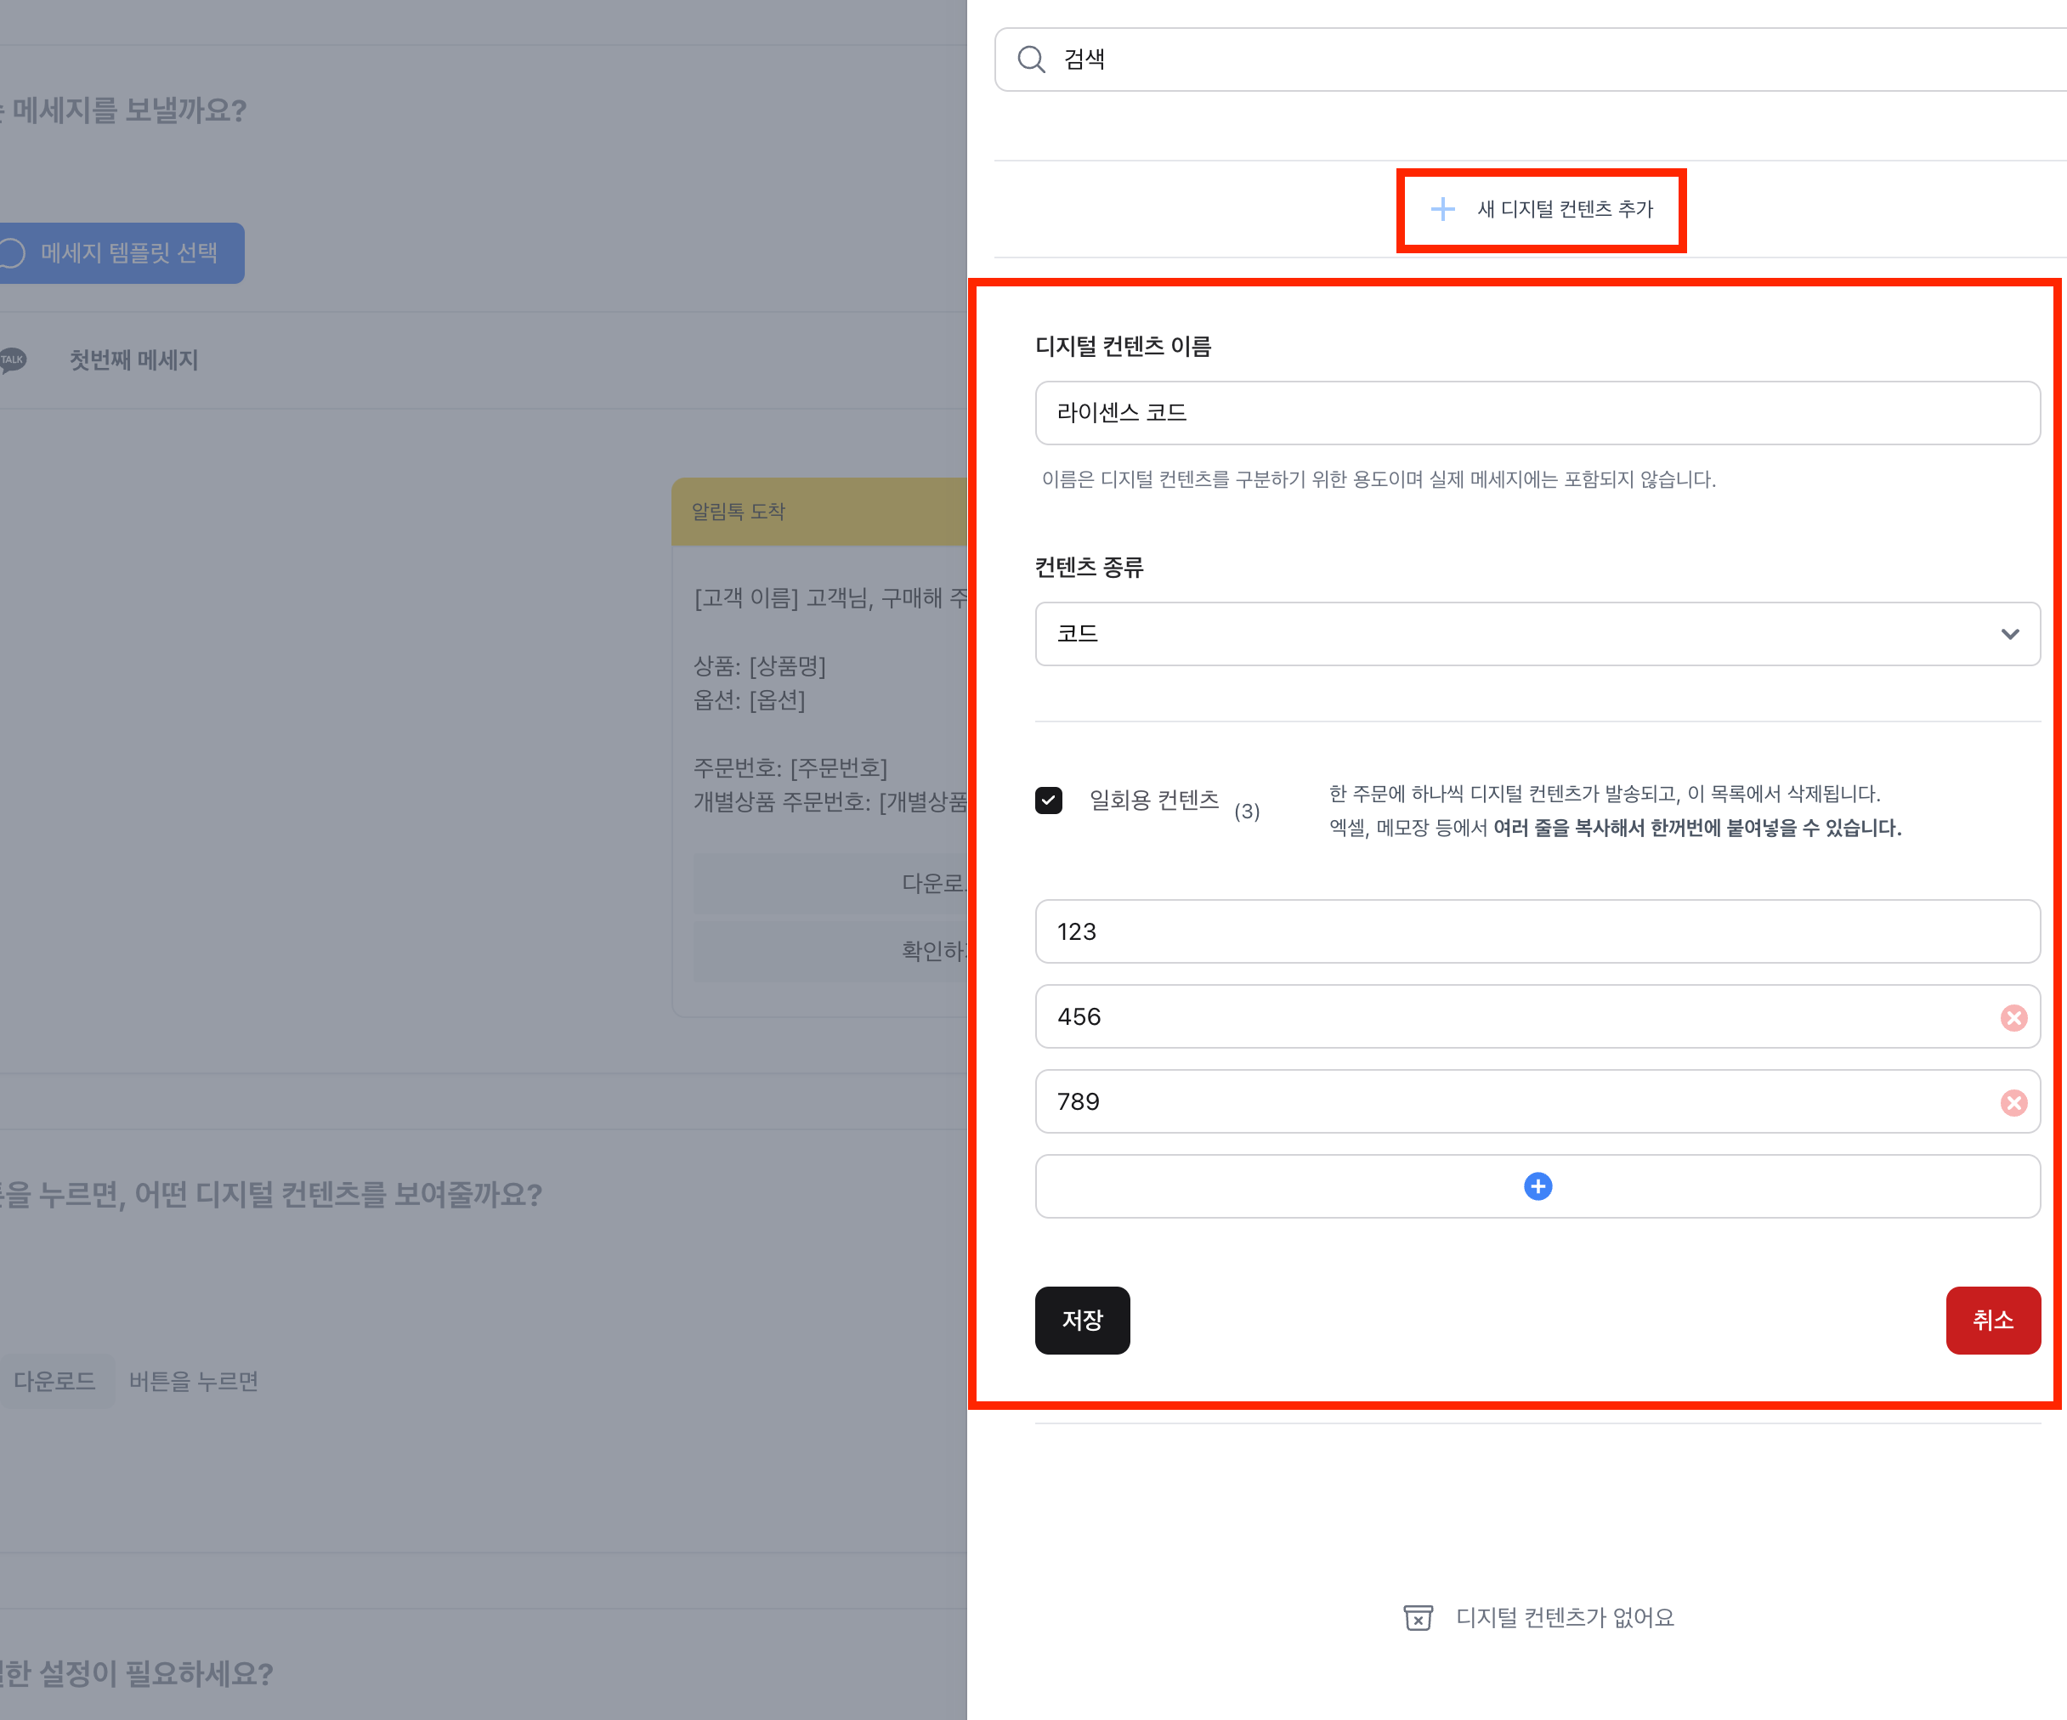The height and width of the screenshot is (1720, 2067).
Task: Remove the 789 code entry
Action: (2013, 1102)
